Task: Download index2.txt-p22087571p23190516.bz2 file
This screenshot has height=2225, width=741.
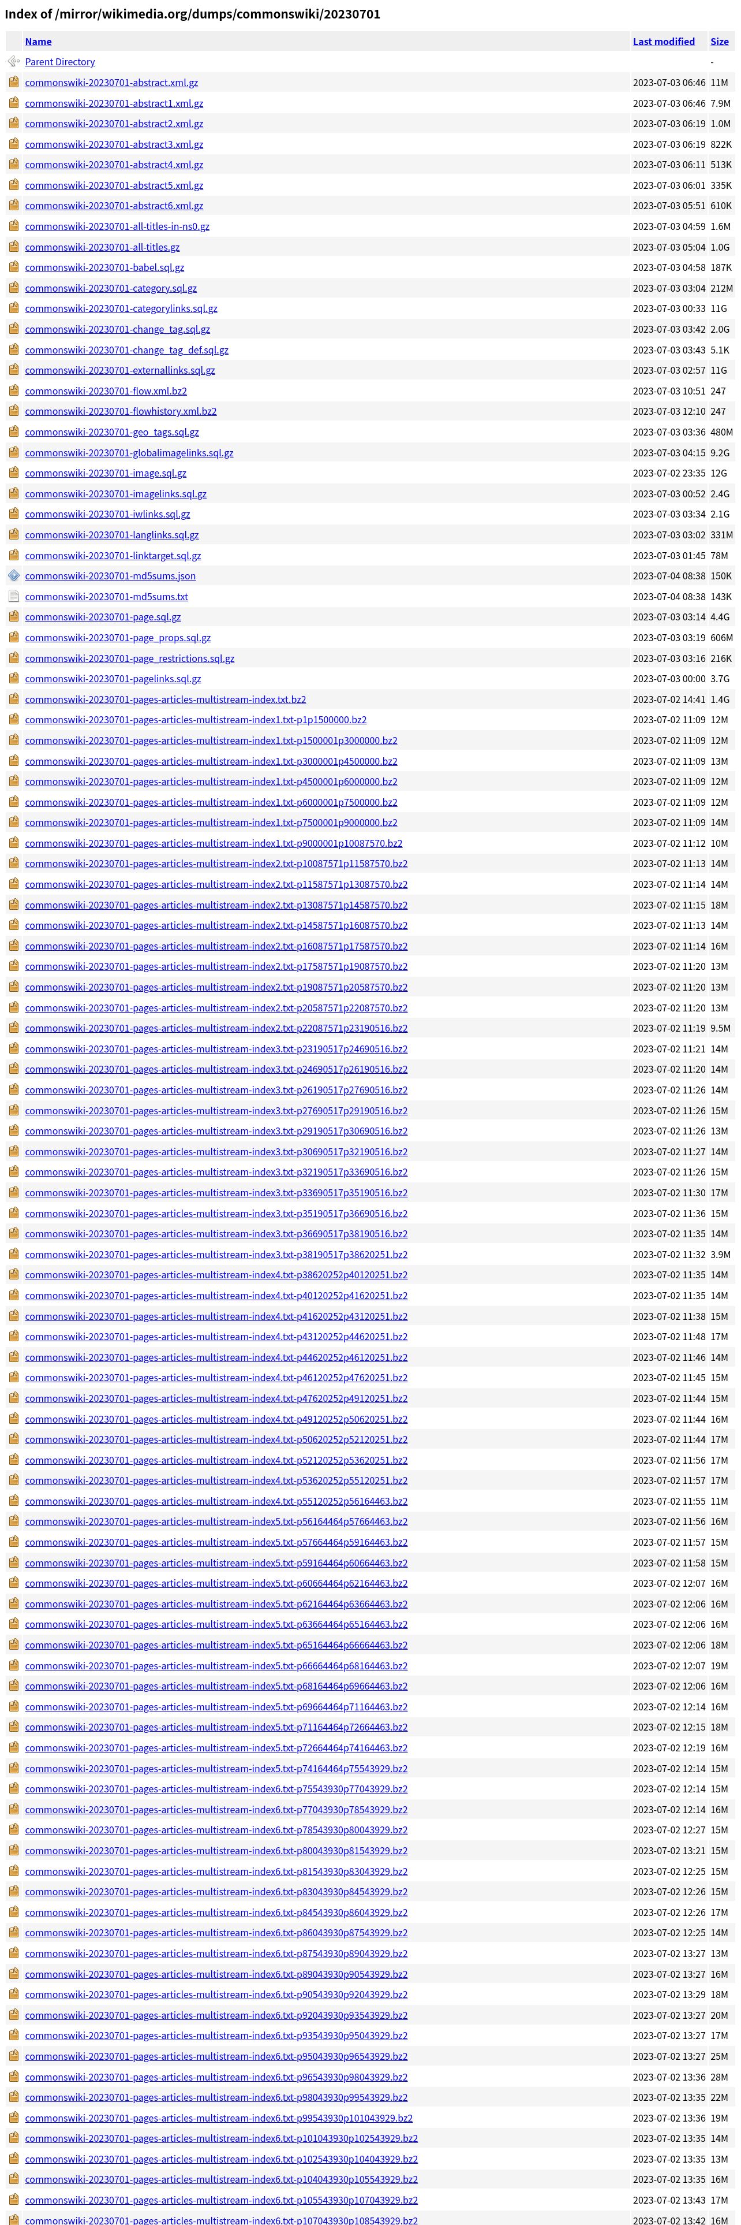Action: 216,1028
